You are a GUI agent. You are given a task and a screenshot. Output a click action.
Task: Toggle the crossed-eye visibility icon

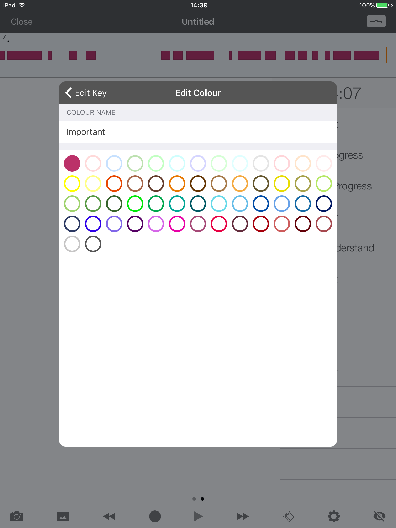[x=379, y=516]
